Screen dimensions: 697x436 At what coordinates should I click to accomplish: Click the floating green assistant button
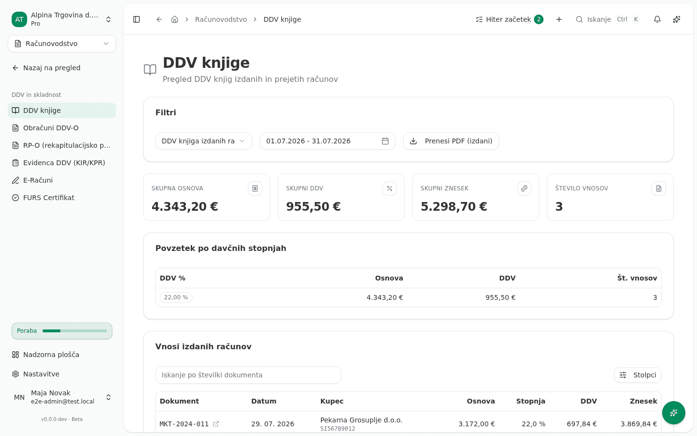pos(674,413)
